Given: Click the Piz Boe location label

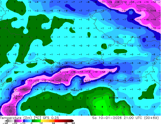Looking at the screenshot, I should coord(85,82).
